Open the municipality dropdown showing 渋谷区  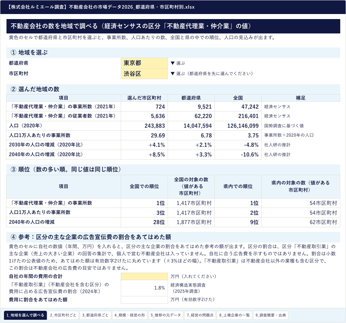144,74
